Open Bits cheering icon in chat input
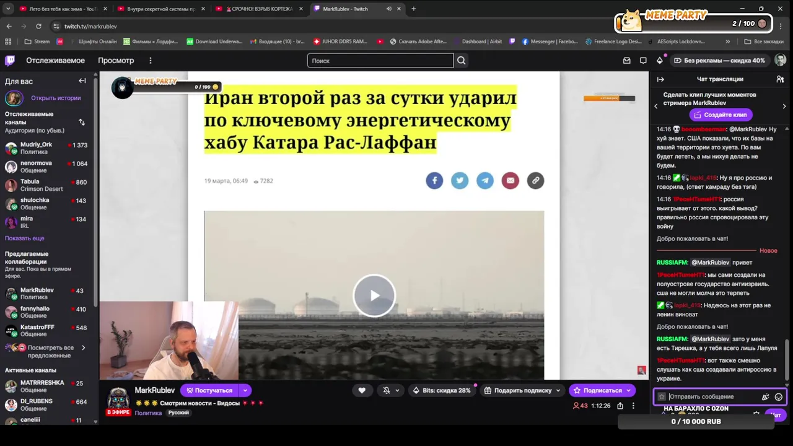This screenshot has height=446, width=793. pos(766,397)
